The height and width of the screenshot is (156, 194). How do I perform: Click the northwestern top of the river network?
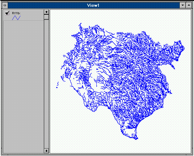tap(80, 24)
